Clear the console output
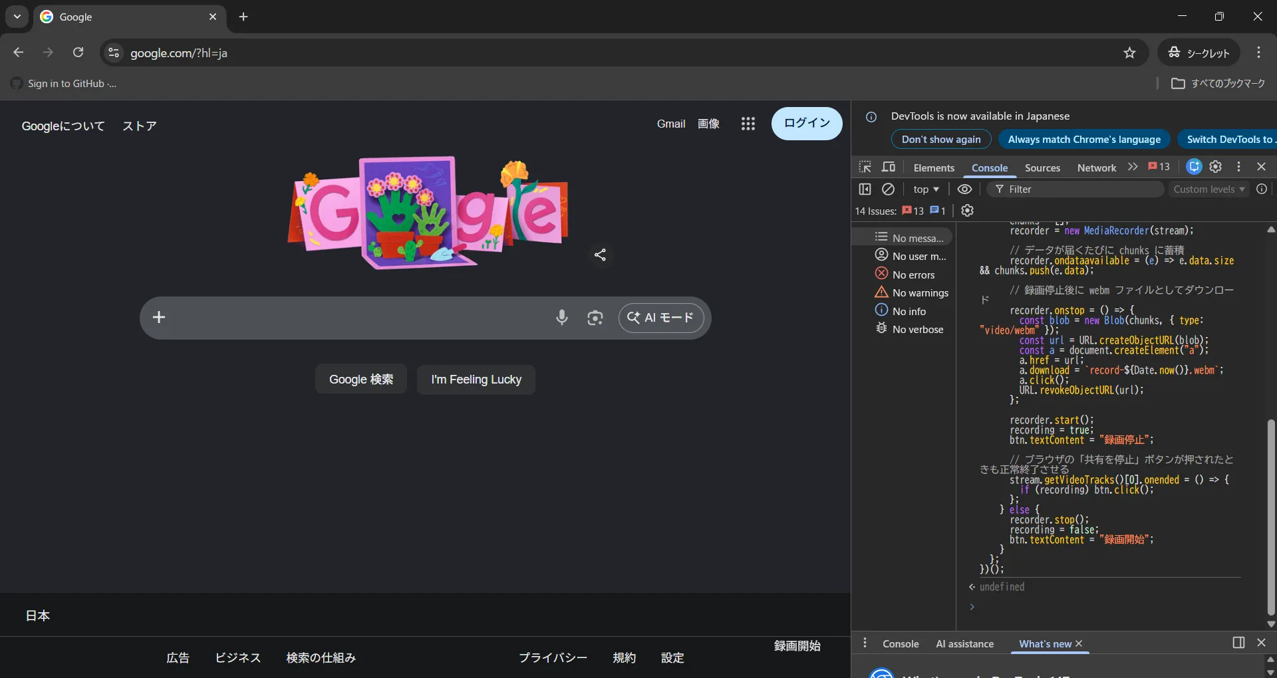1277x678 pixels. point(888,189)
